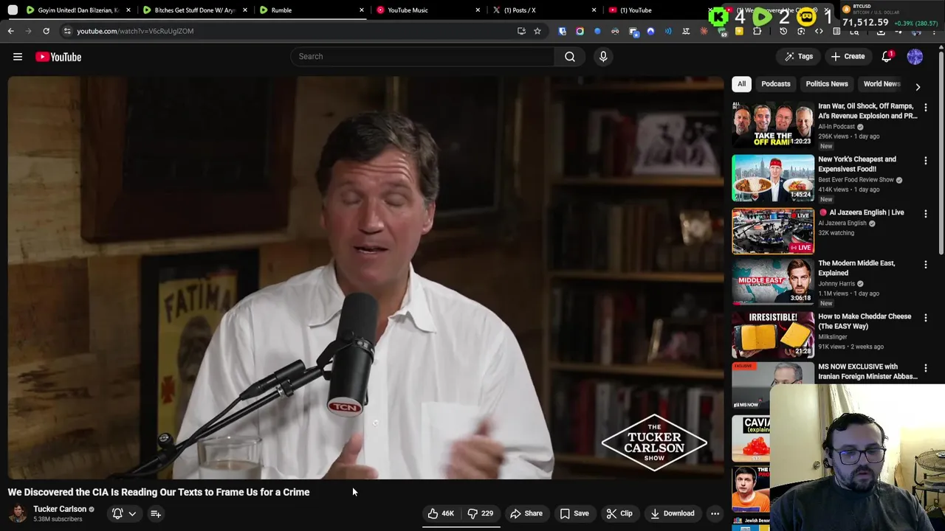This screenshot has height=531, width=945.
Task: Expand the notification preference chevron beside the bell
Action: 132,513
